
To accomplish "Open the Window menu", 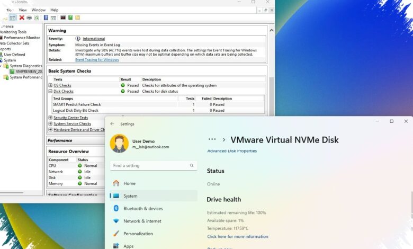I will click(39, 10).
